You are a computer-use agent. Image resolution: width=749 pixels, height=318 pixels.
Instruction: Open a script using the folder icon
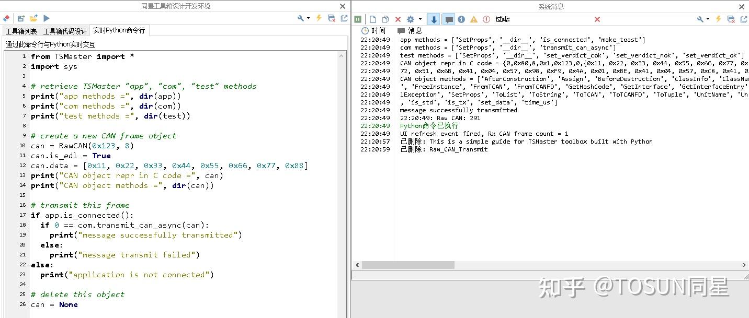33,18
